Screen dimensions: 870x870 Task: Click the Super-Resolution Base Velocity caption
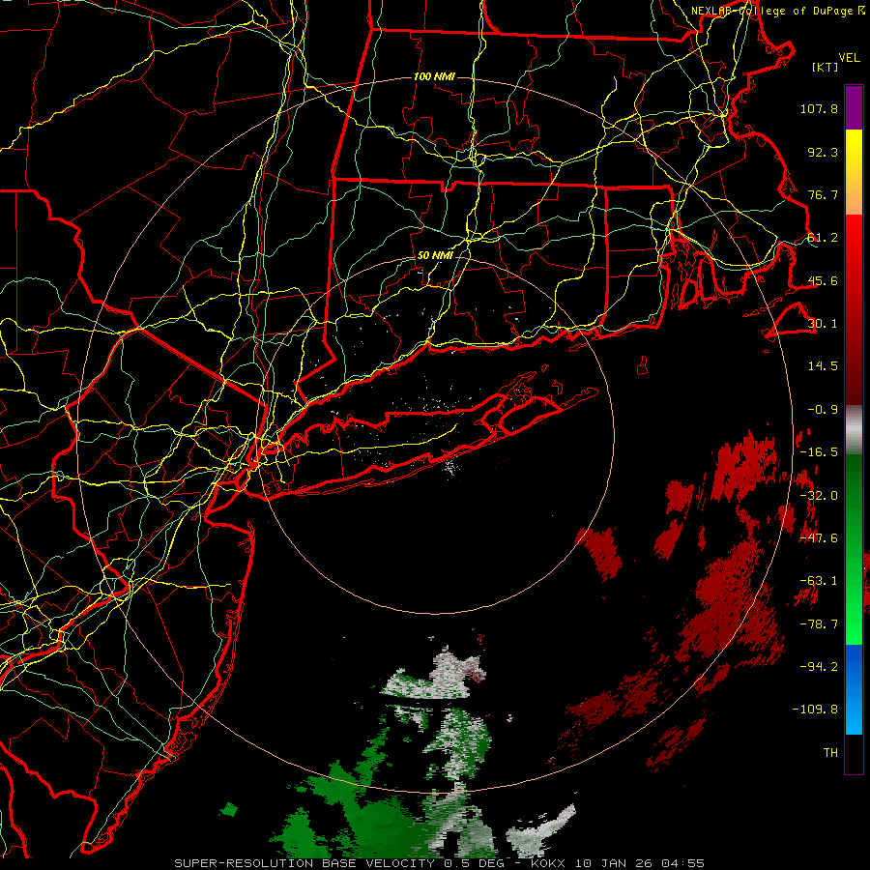tap(440, 863)
